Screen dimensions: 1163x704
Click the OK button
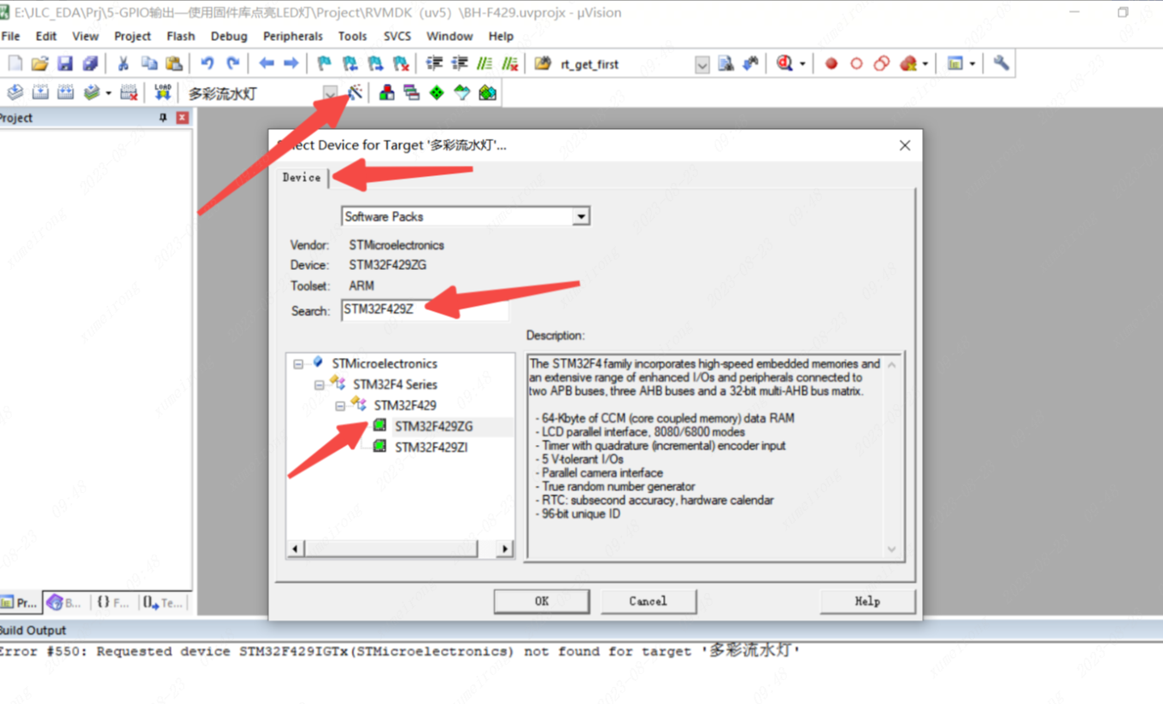(x=541, y=601)
